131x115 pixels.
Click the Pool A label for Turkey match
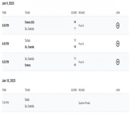click(x=81, y=44)
